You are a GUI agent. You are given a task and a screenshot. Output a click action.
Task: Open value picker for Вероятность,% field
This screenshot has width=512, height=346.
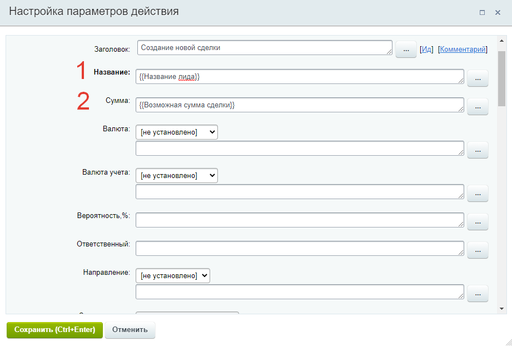tap(478, 221)
